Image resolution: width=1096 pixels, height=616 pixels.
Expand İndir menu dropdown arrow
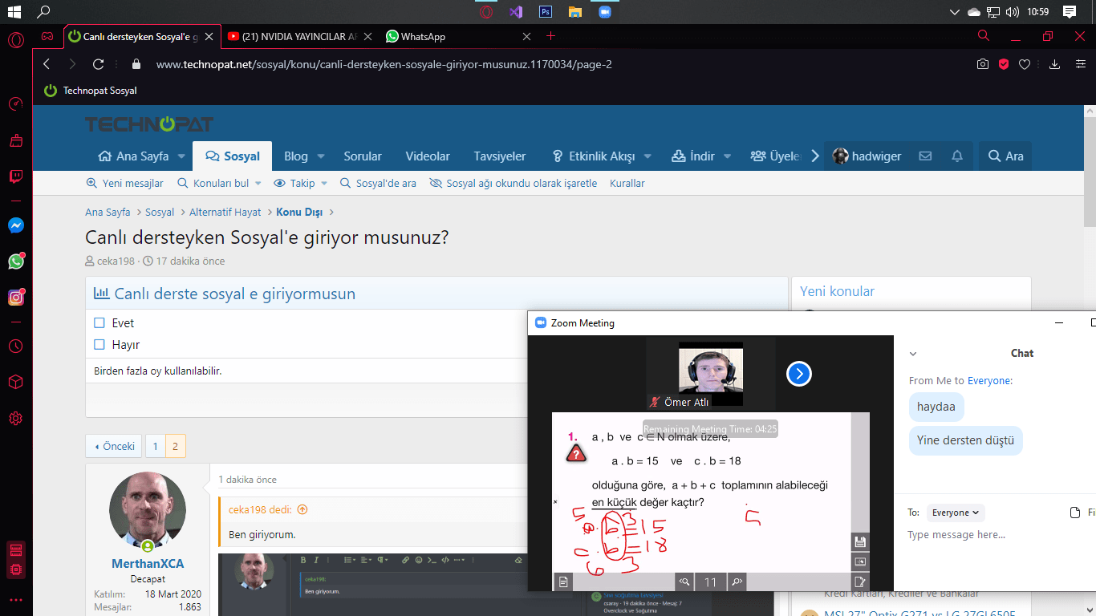pyautogui.click(x=728, y=156)
